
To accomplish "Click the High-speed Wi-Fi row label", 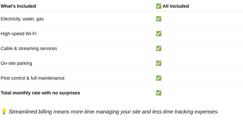I will click(19, 34).
